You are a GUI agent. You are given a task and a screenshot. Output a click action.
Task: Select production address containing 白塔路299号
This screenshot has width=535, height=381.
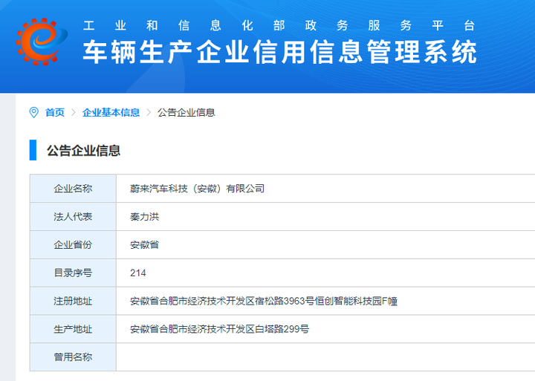pyautogui.click(x=219, y=329)
